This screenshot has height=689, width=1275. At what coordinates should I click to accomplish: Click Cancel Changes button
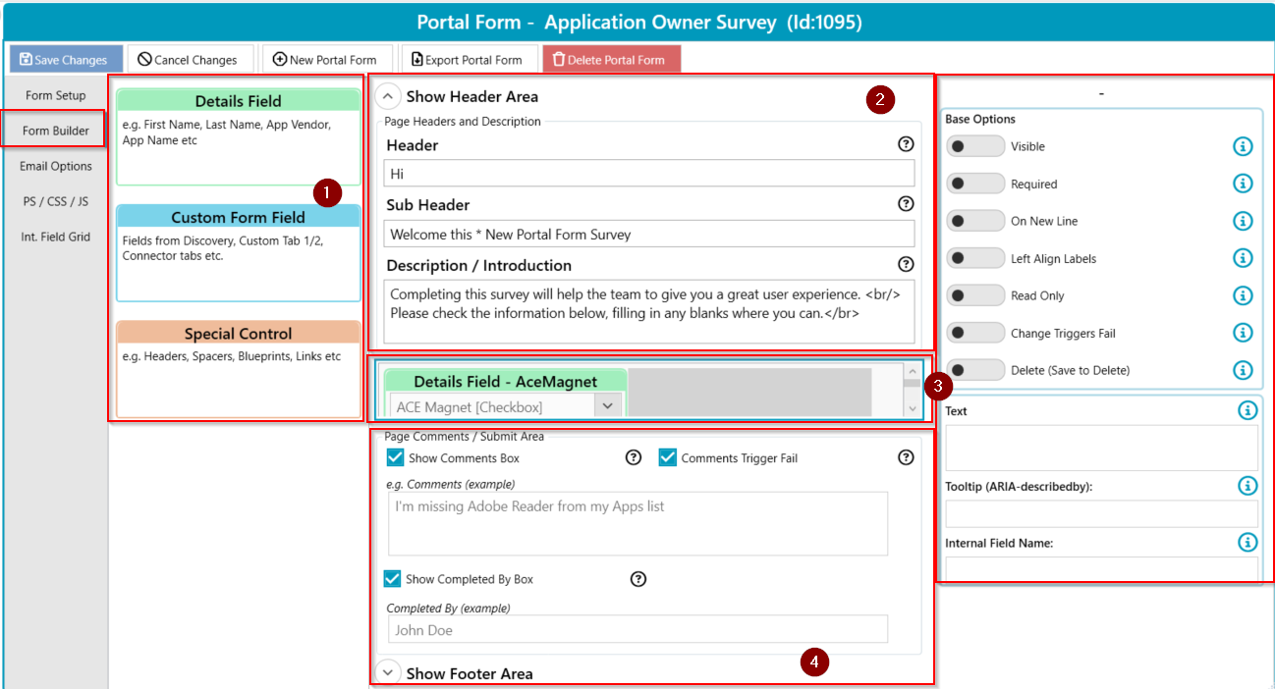[190, 59]
